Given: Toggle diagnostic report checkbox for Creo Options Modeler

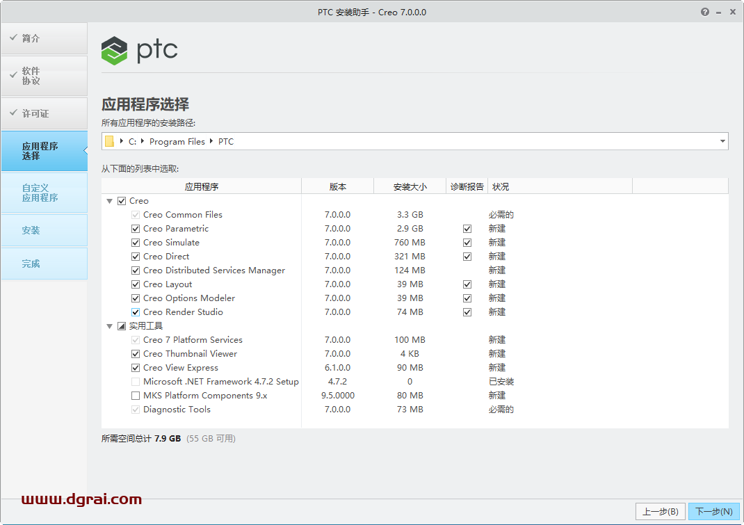Looking at the screenshot, I should (467, 298).
